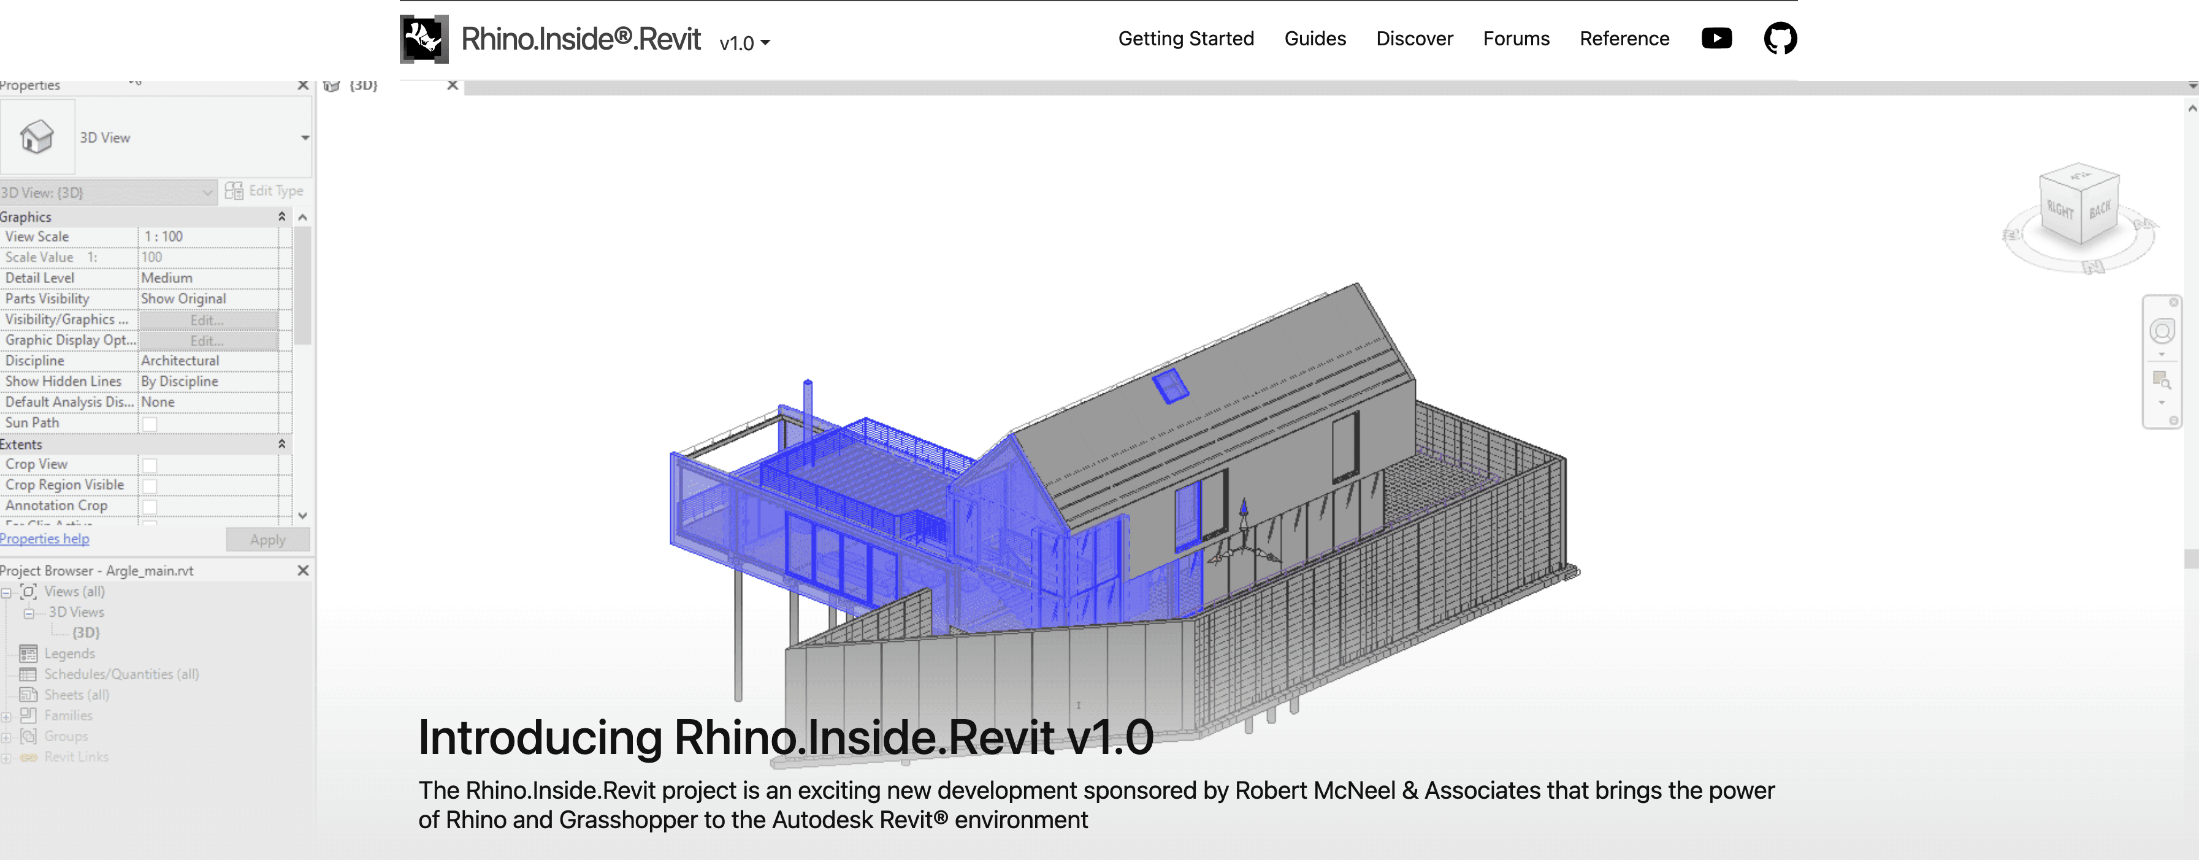Toggle the Crop Region Visible checkbox

coord(150,484)
